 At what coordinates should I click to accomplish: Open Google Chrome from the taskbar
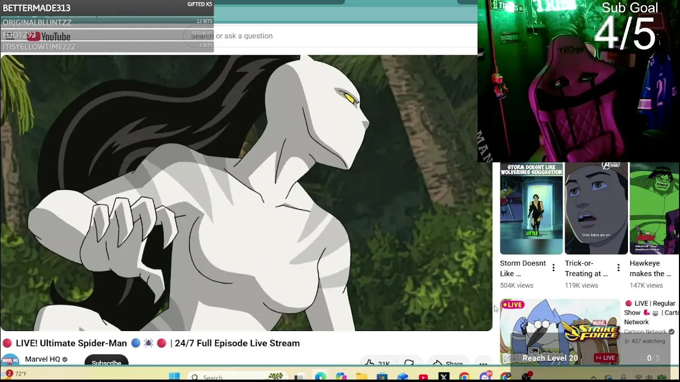(x=464, y=377)
